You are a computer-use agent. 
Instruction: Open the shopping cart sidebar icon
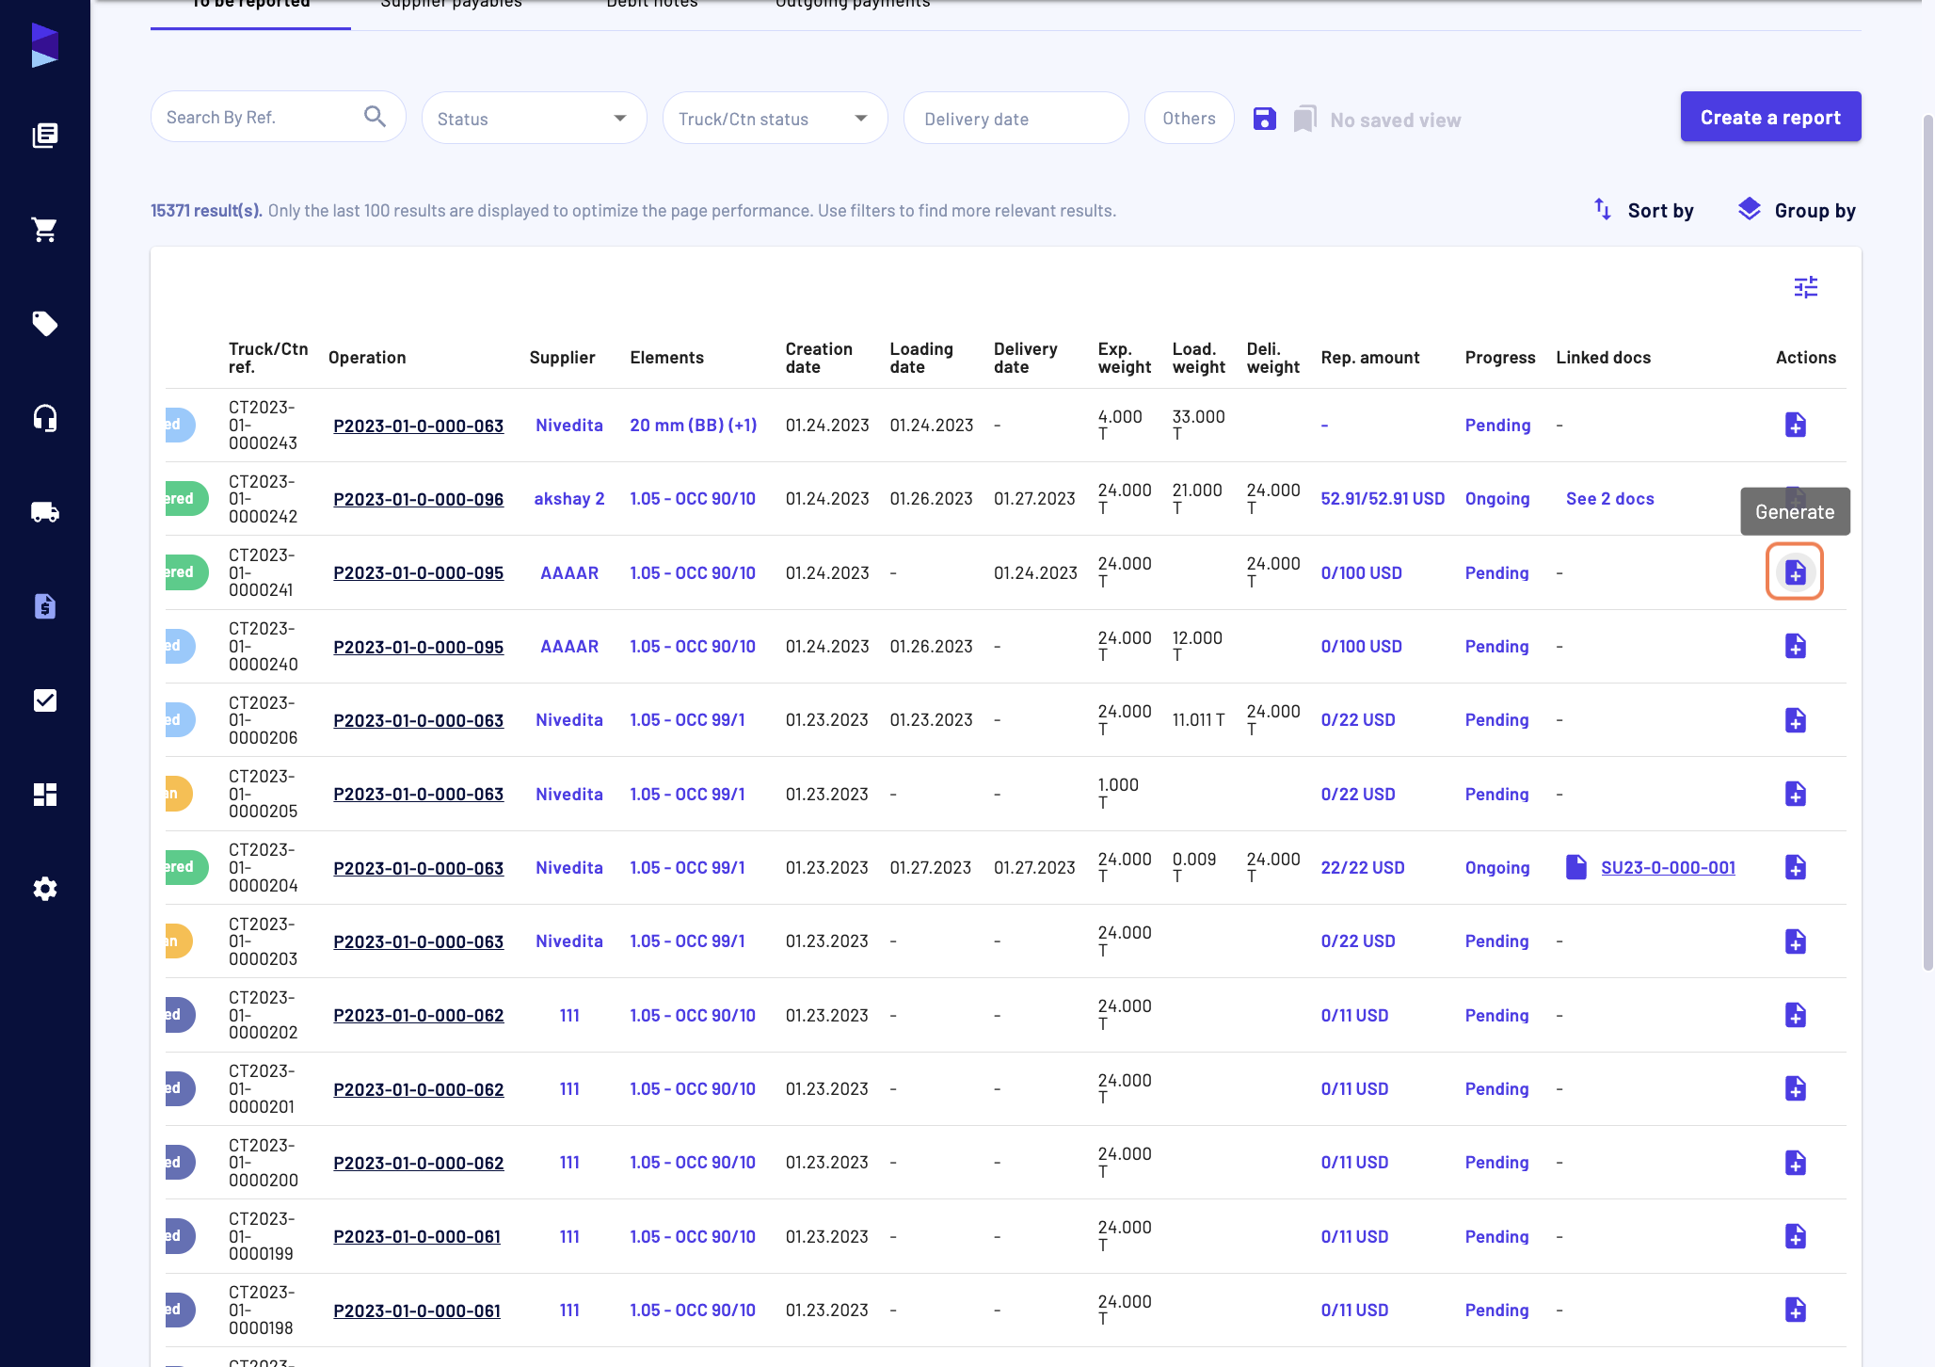(45, 230)
